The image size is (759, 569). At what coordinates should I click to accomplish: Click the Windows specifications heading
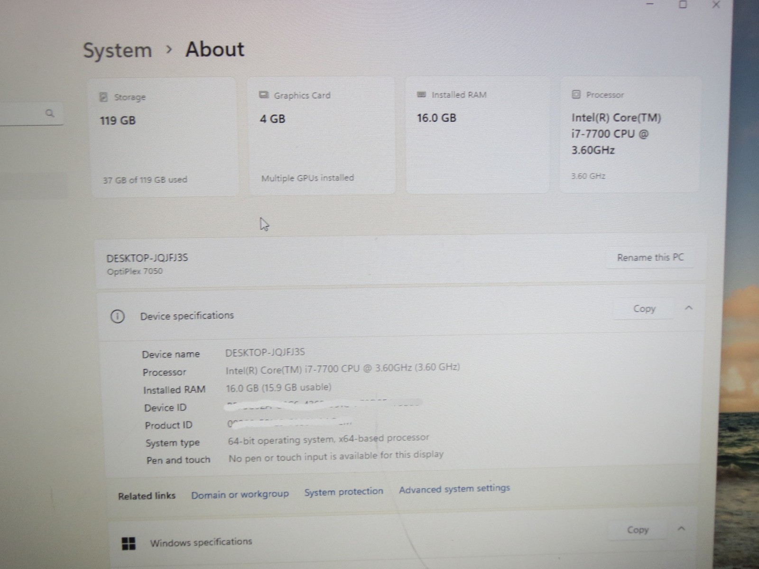tap(201, 542)
